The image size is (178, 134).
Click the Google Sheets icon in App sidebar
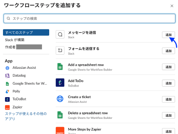(7, 84)
